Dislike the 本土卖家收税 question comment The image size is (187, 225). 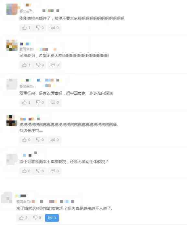[x=40, y=171]
